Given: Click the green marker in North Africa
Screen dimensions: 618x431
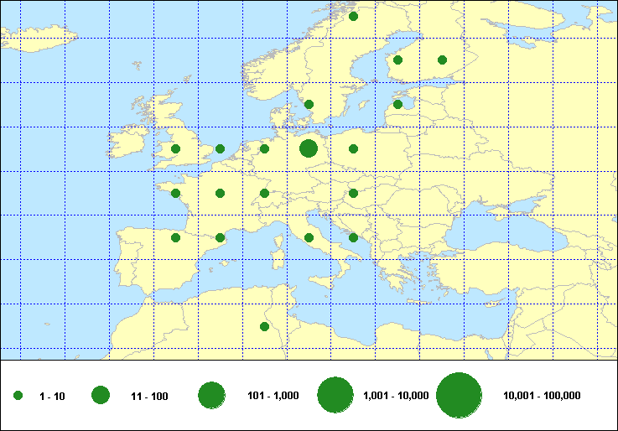Looking at the screenshot, I should pos(264,326).
